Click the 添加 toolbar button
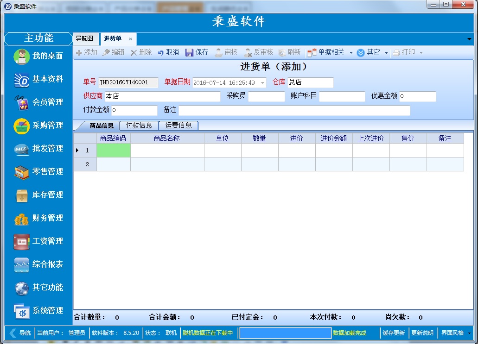This screenshot has height=346, width=478. click(x=87, y=52)
